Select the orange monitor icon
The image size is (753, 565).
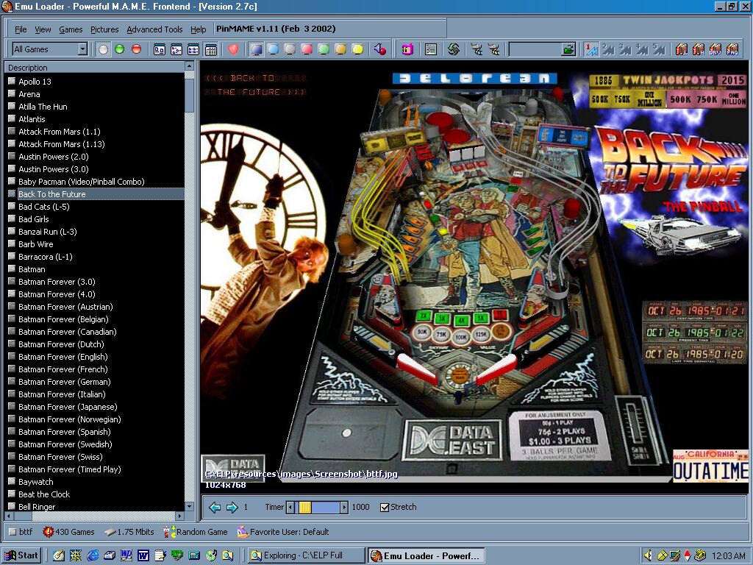click(340, 49)
